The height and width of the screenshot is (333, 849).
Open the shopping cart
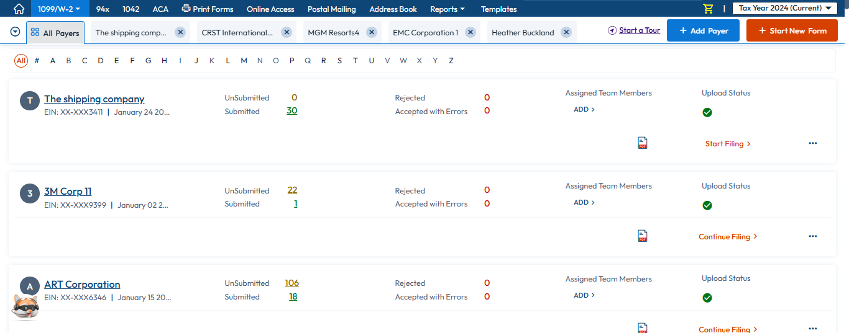pos(708,9)
